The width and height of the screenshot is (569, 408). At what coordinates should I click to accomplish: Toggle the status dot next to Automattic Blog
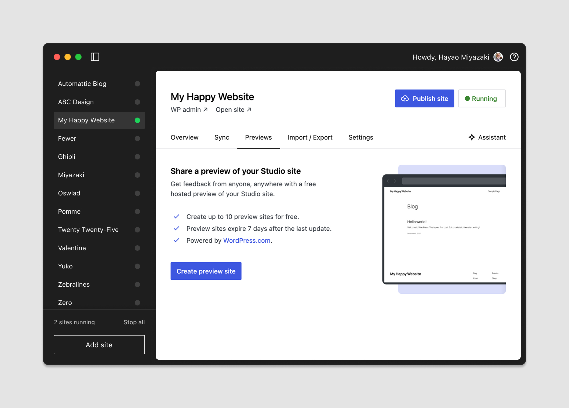[x=137, y=83]
